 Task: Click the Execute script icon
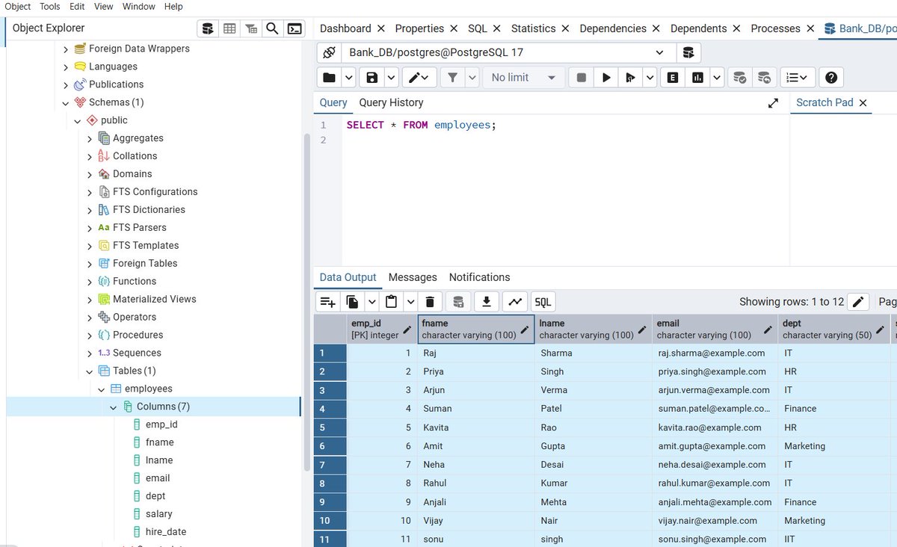631,77
